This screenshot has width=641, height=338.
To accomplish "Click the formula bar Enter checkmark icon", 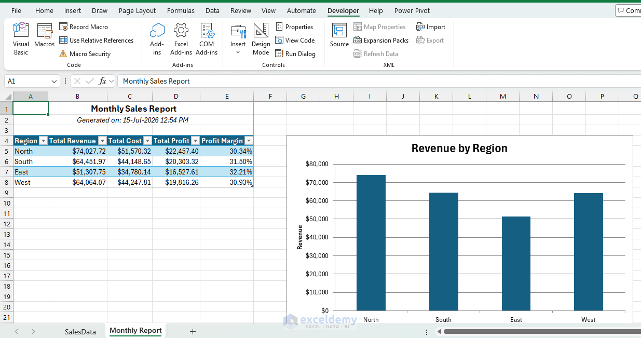I will pos(90,81).
